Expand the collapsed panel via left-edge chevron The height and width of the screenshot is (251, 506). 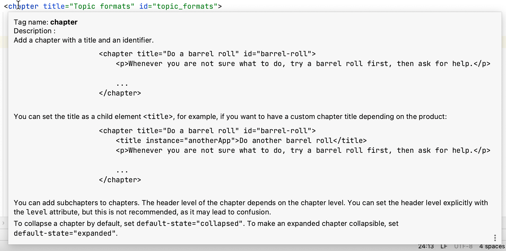click(x=3, y=223)
